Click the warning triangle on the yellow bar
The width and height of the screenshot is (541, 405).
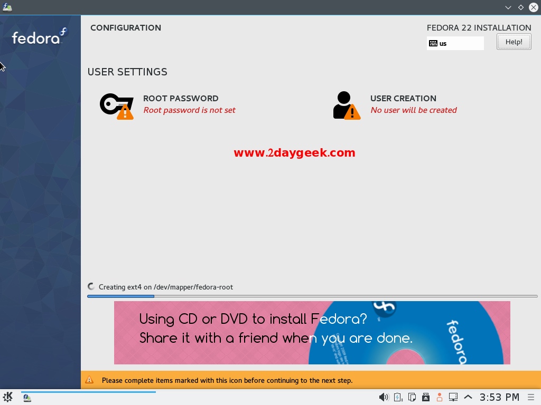(x=90, y=380)
